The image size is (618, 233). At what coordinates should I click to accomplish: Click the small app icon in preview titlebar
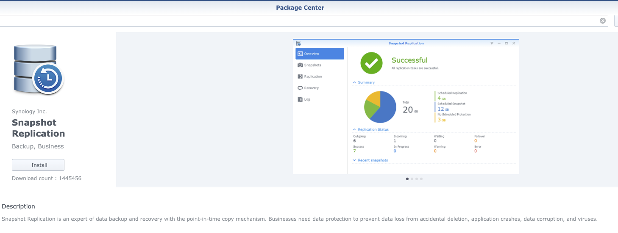pos(298,43)
